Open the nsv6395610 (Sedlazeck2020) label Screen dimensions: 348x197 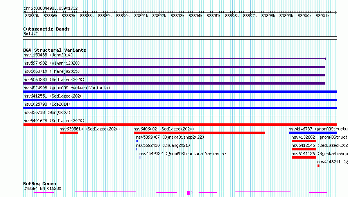coord(90,129)
